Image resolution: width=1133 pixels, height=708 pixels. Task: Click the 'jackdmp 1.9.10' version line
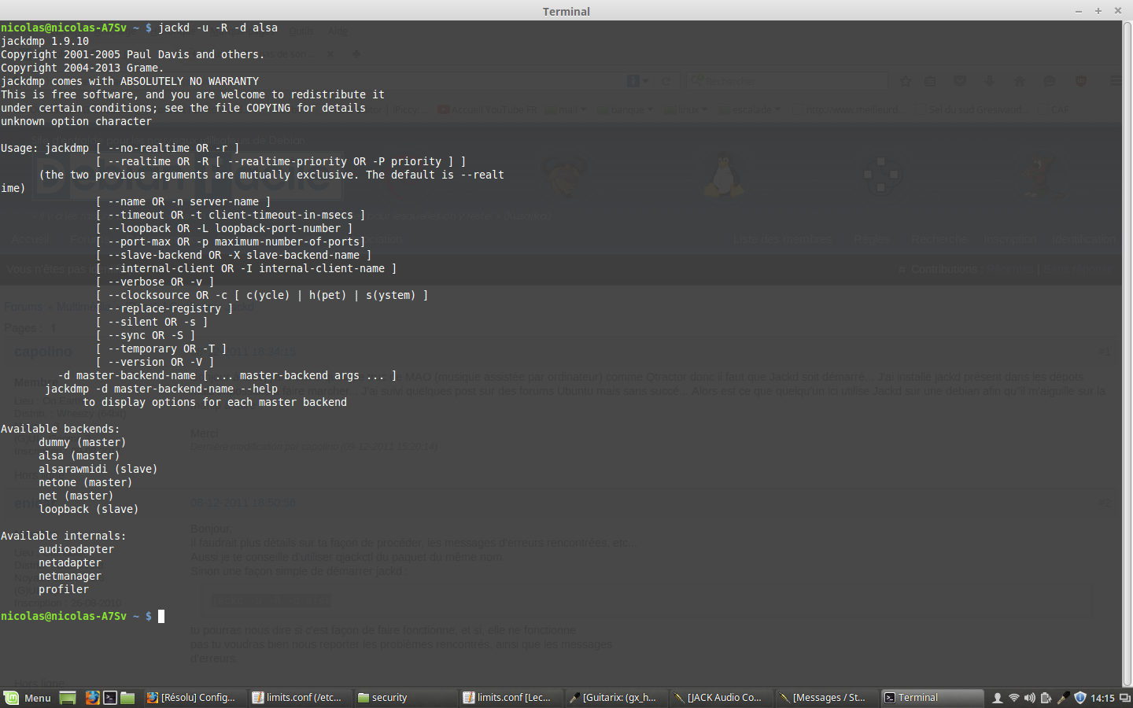45,41
